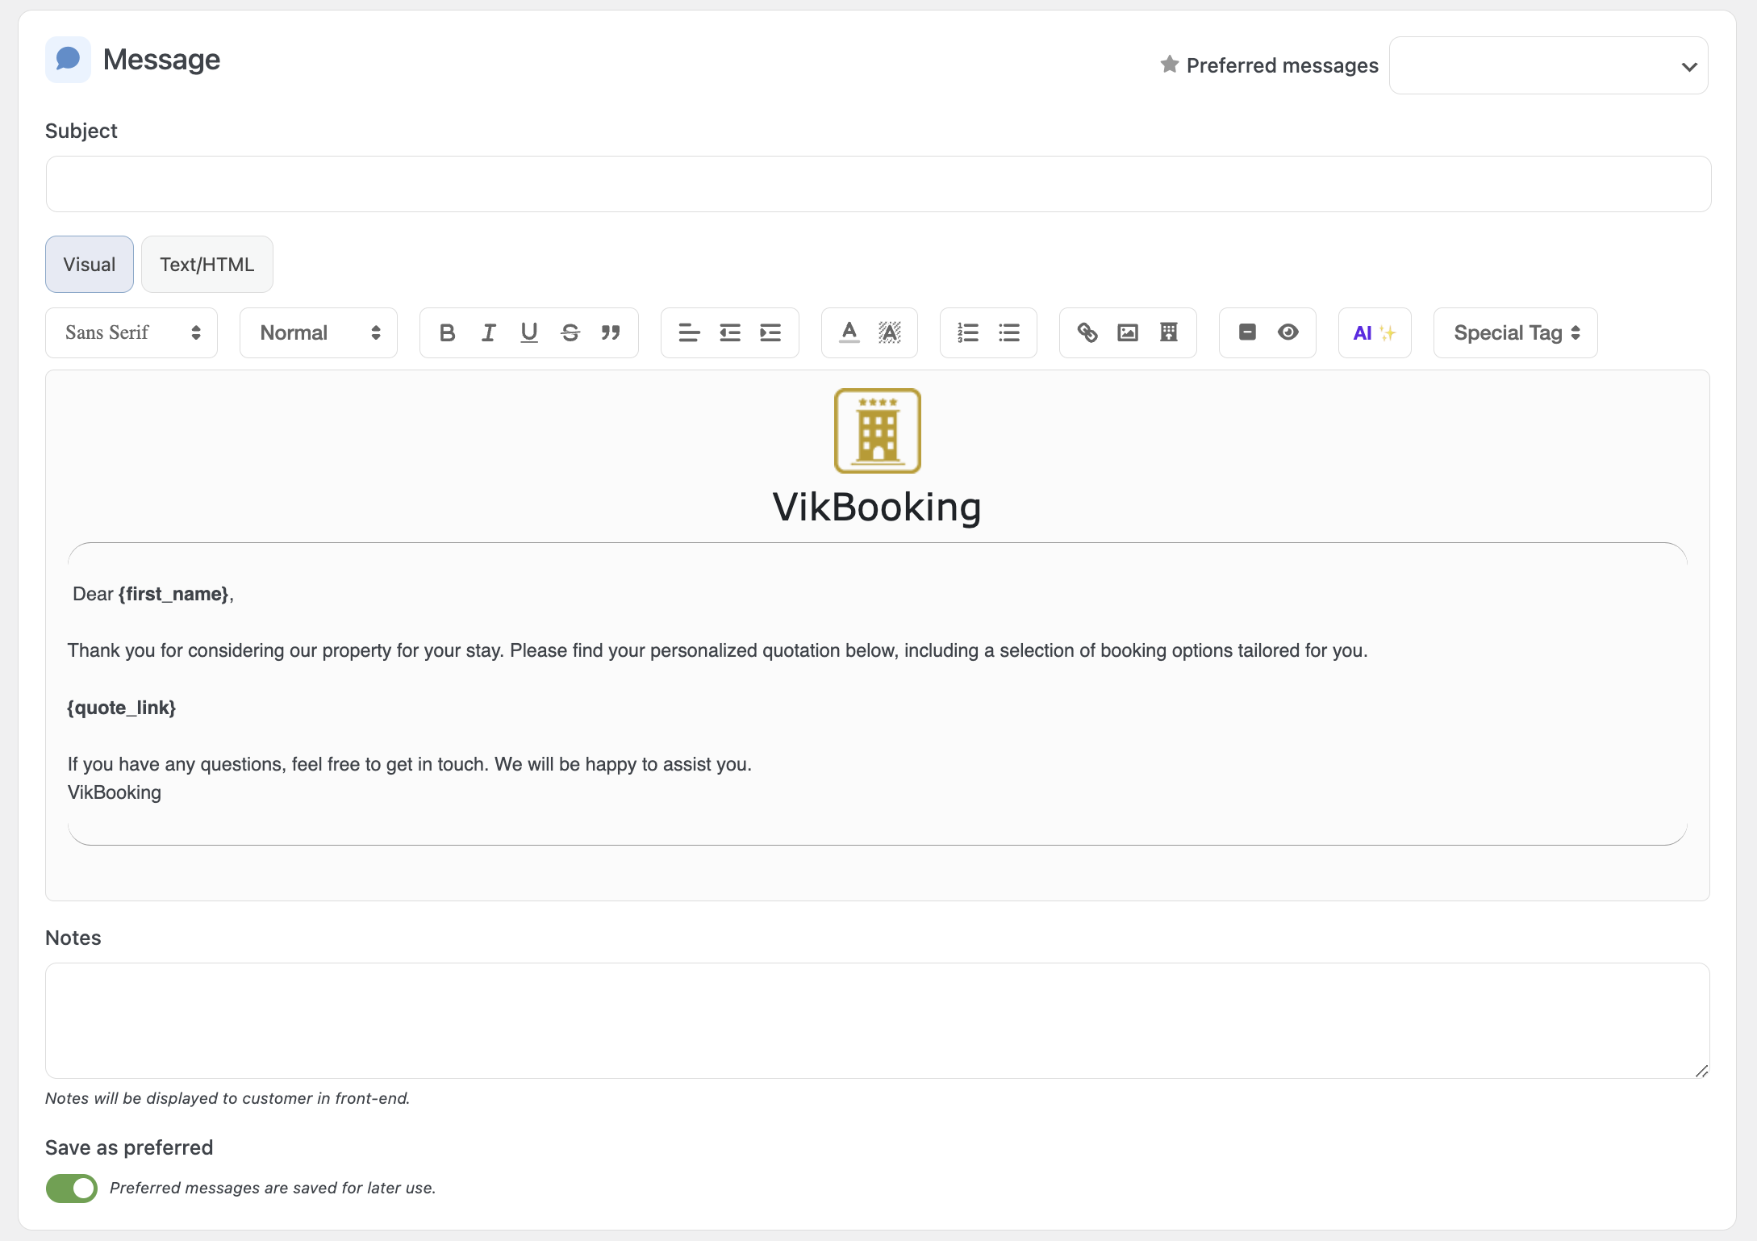Select the Visual editor tab
Screen dimensions: 1757x1241
tap(89, 265)
